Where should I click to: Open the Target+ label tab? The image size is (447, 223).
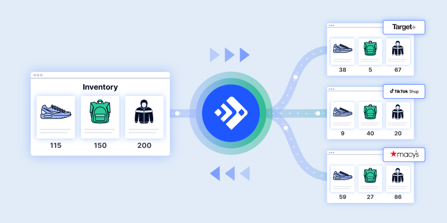click(403, 27)
